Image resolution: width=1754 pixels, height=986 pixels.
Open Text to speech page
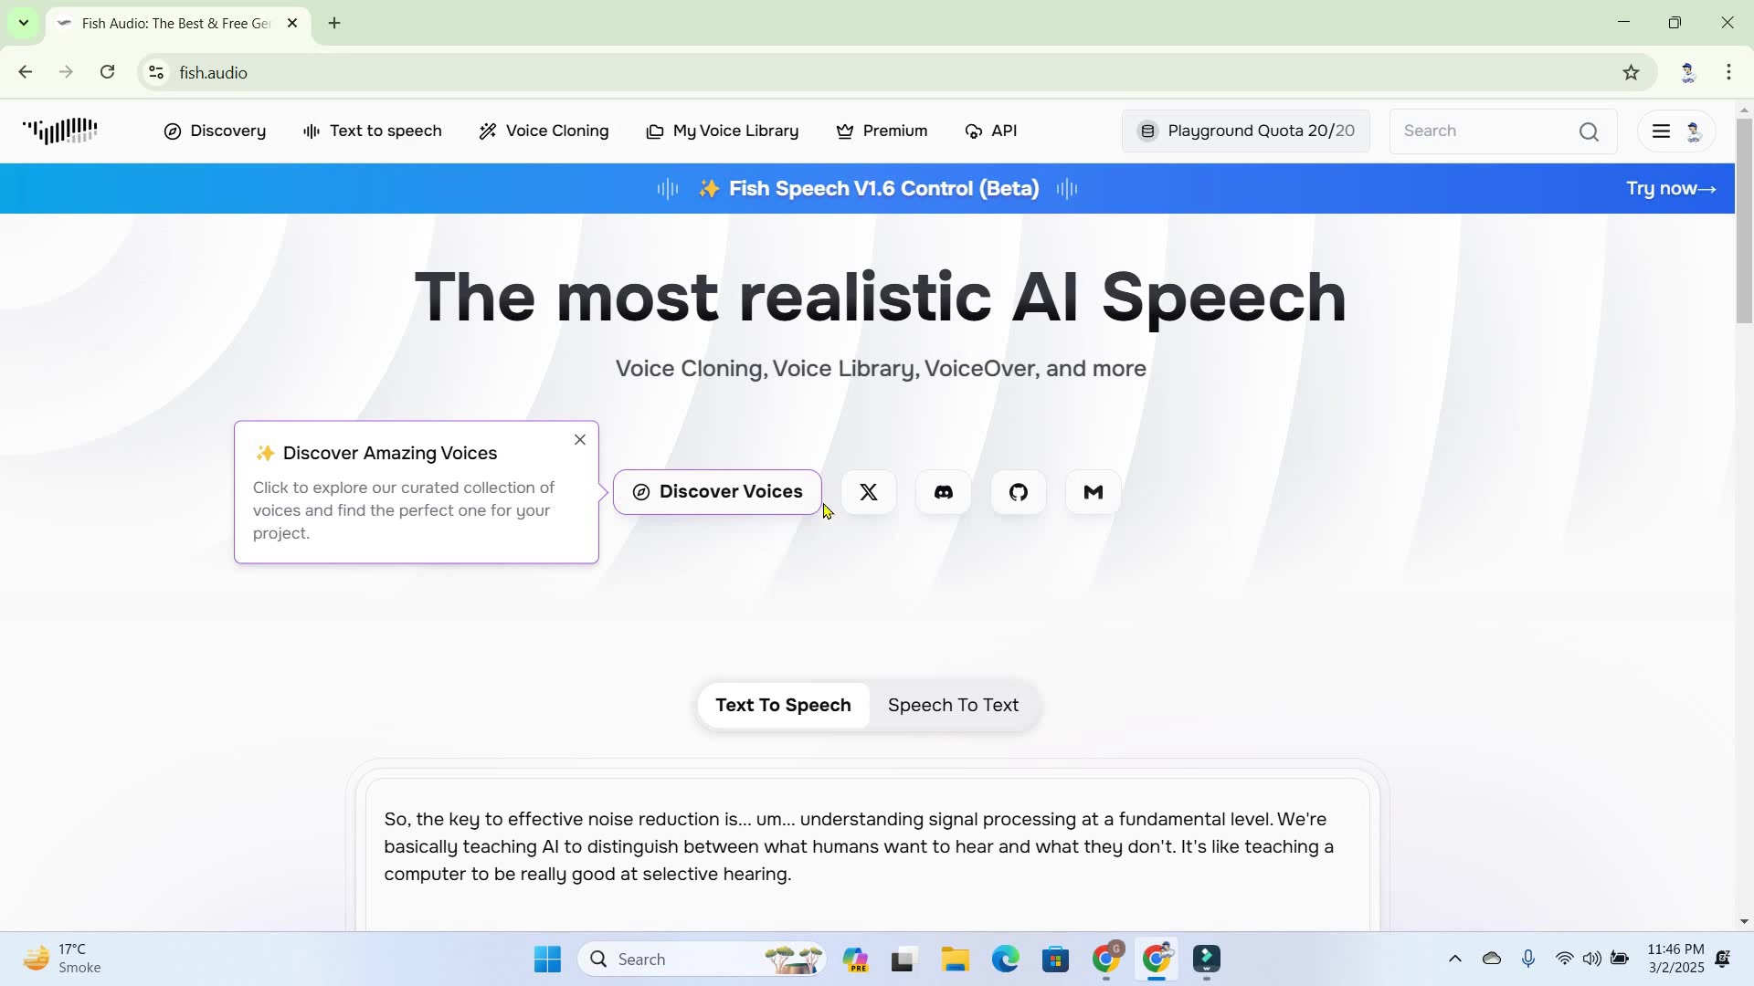(373, 131)
